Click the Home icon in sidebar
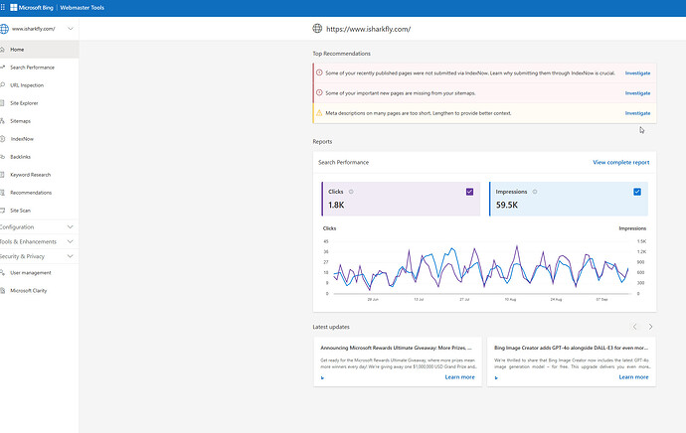This screenshot has width=686, height=433. 2,50
